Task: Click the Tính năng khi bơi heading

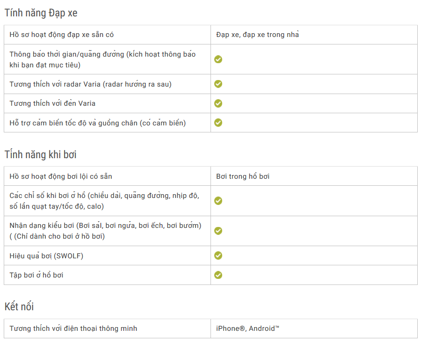Action: [41, 154]
